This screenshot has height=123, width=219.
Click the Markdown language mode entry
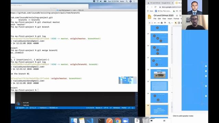(x=116, y=108)
